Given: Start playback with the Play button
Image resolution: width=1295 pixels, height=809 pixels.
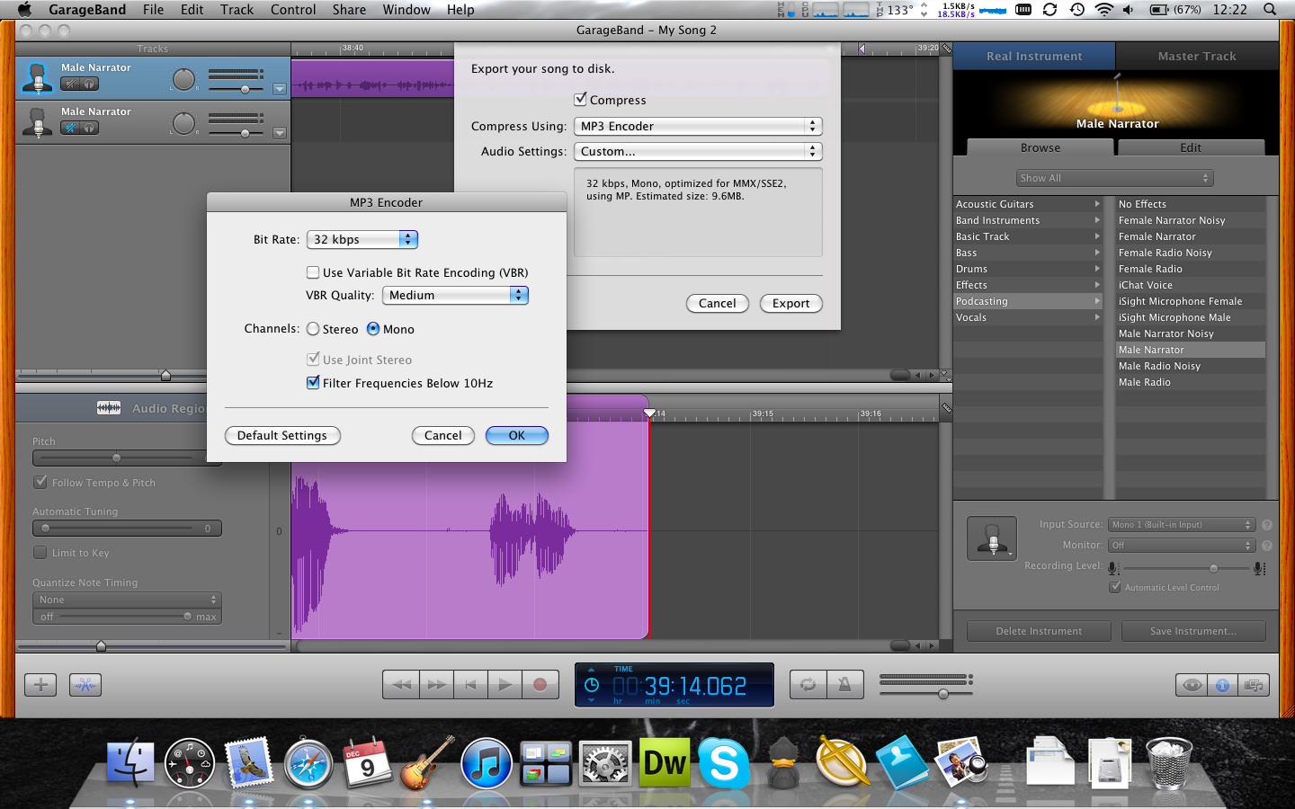Looking at the screenshot, I should pyautogui.click(x=505, y=685).
